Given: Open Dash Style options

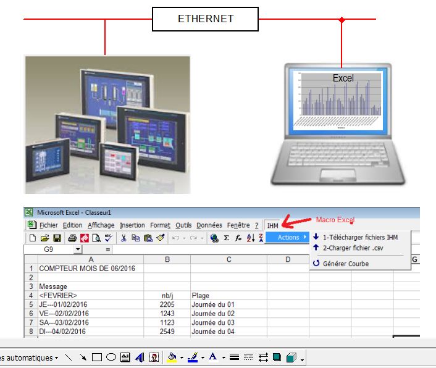Looking at the screenshot, I should point(249,357).
